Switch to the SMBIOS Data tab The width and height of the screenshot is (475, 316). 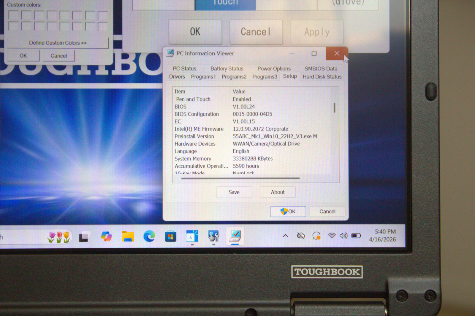[x=321, y=69]
